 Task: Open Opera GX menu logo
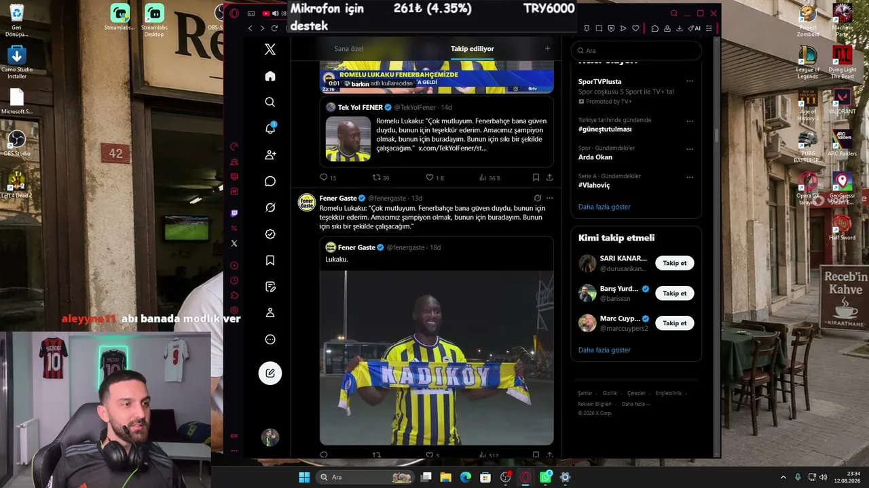pos(234,13)
